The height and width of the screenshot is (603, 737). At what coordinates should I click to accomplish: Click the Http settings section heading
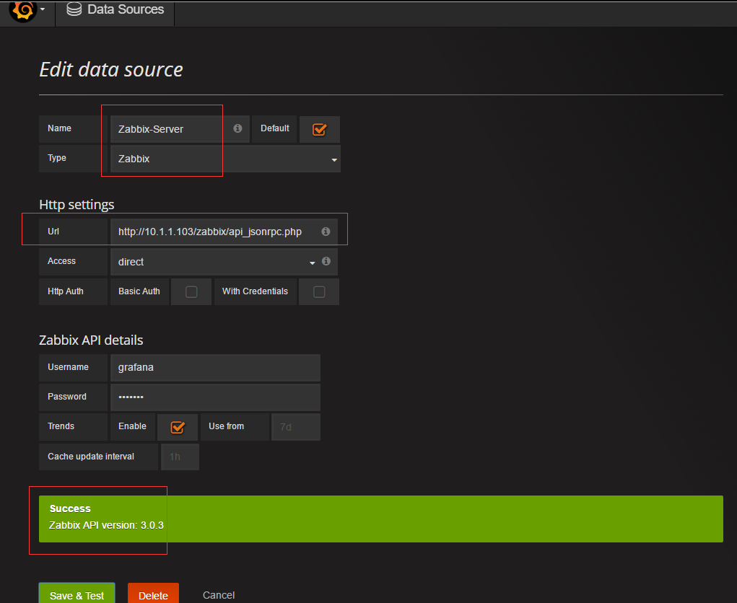pyautogui.click(x=77, y=204)
